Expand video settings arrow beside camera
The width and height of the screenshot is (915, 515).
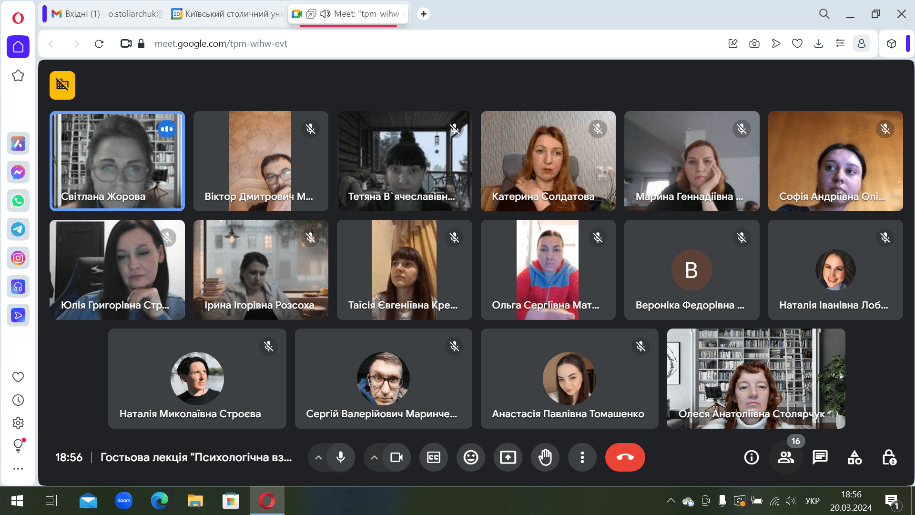[375, 457]
